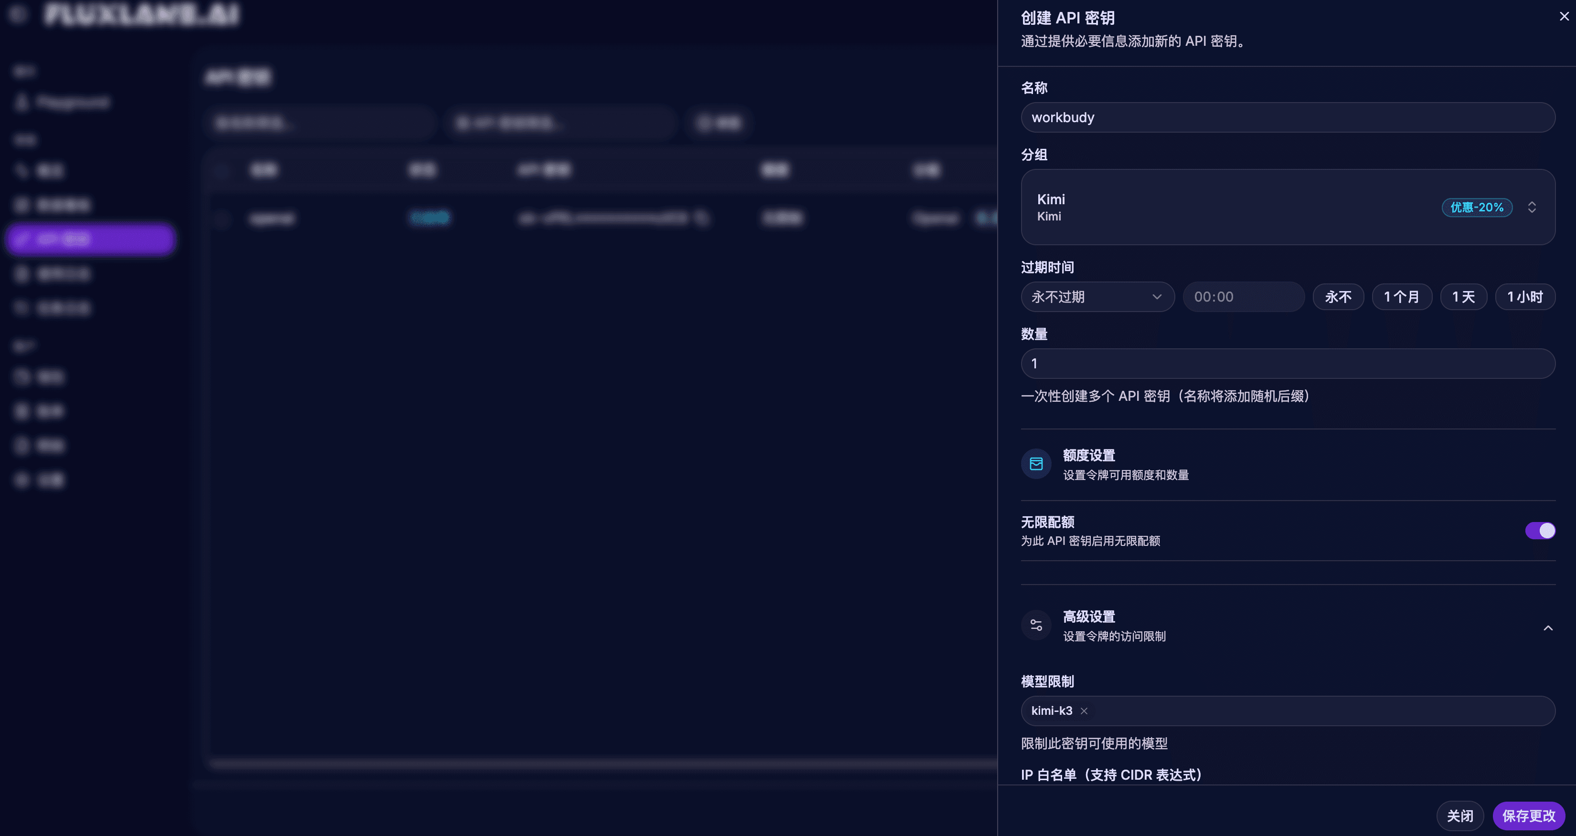Click the name field containing workbudy
This screenshot has width=1576, height=836.
1288,117
